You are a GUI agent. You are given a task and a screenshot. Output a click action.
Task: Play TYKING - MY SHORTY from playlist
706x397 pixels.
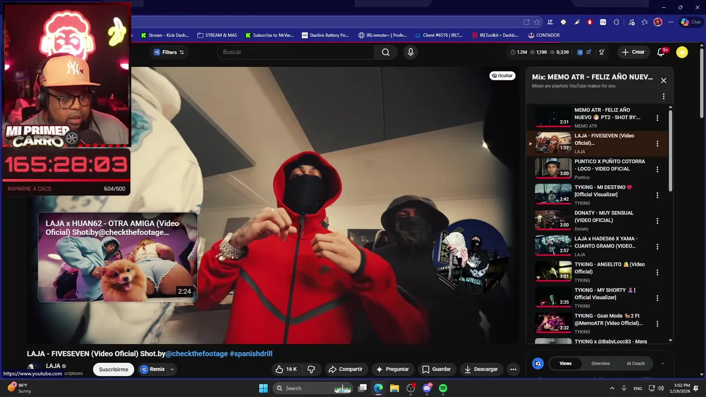(553, 297)
